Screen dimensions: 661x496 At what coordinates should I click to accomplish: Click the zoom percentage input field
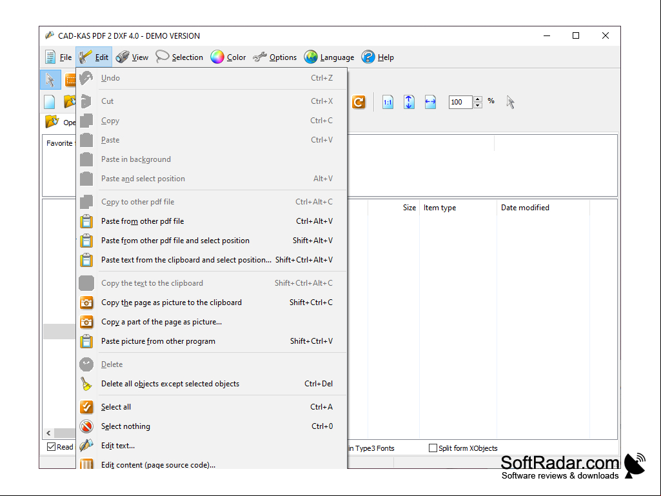[x=460, y=102]
